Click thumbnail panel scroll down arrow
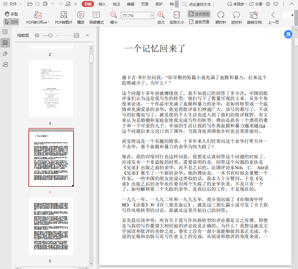This screenshot has width=298, height=269. click(91, 264)
